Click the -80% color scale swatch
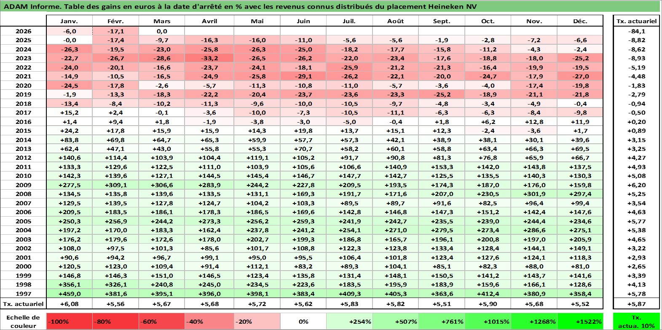The width and height of the screenshot is (662, 330). coord(115,322)
